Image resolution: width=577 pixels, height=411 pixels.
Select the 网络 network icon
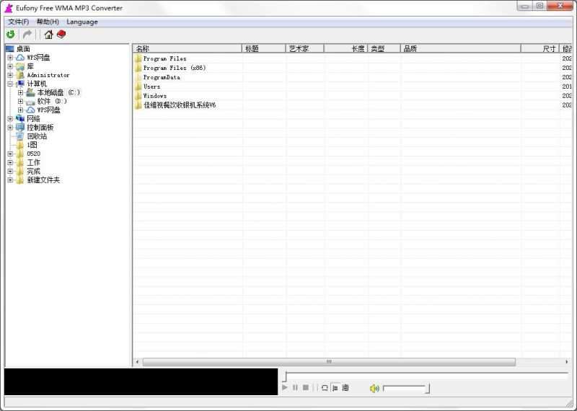[20, 118]
